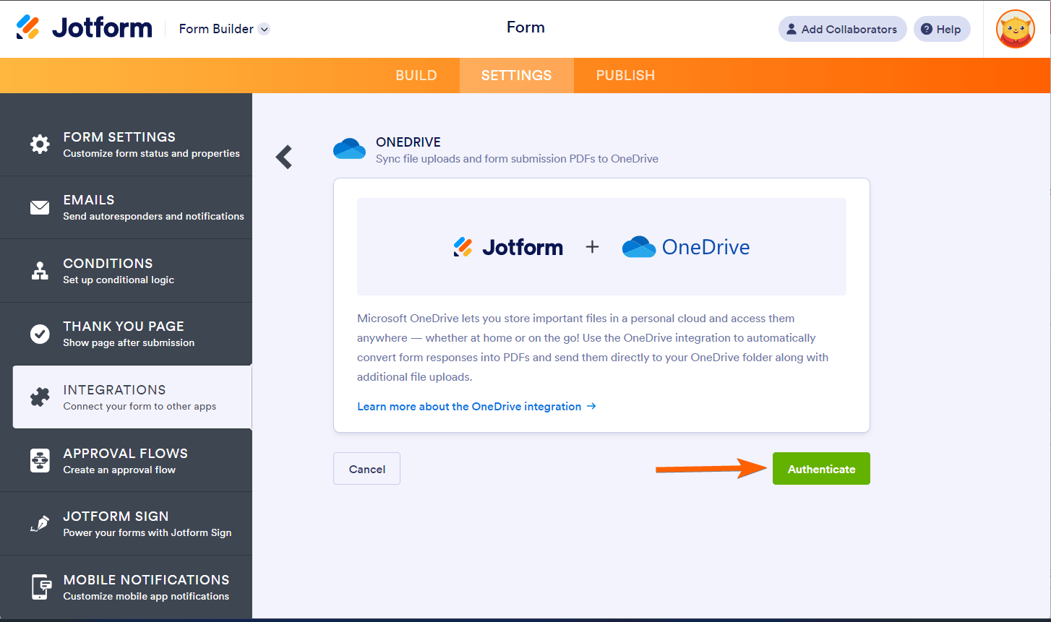The height and width of the screenshot is (622, 1051).
Task: Open the Conditions section
Action: click(x=126, y=271)
